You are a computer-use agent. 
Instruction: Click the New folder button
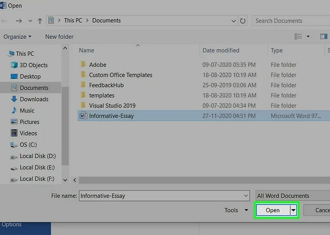click(x=59, y=37)
